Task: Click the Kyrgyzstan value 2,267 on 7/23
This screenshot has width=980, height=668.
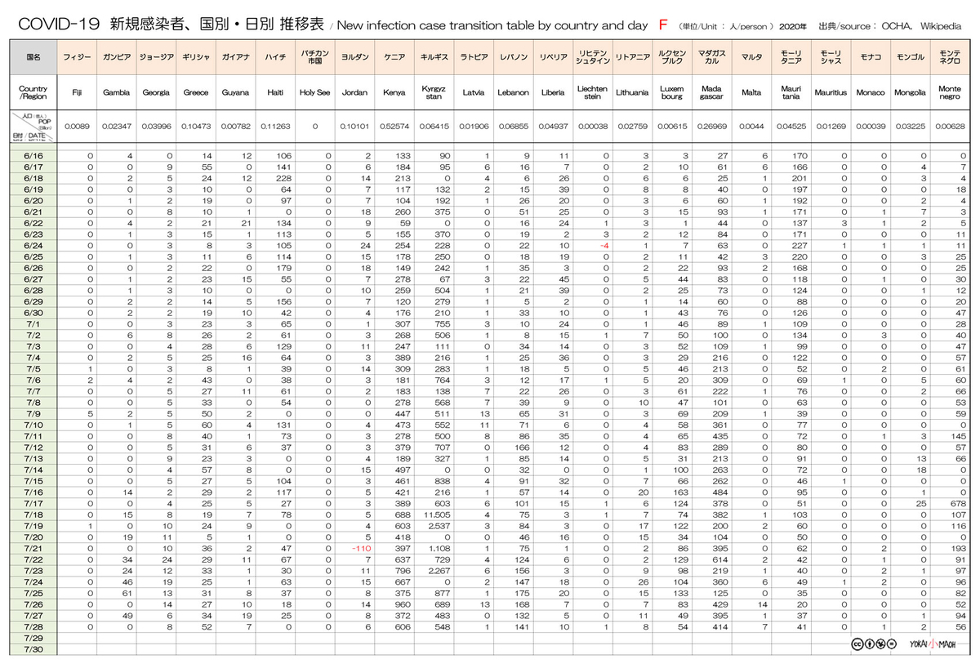Action: tap(440, 570)
